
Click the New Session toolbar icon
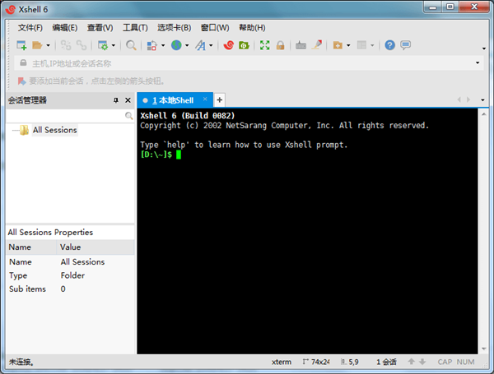point(21,45)
